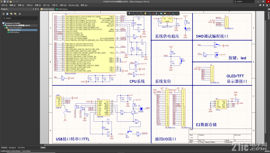Viewport: 270px width, 153px height.
Task: Click the Editor tab below schematic
Action: [43, 148]
